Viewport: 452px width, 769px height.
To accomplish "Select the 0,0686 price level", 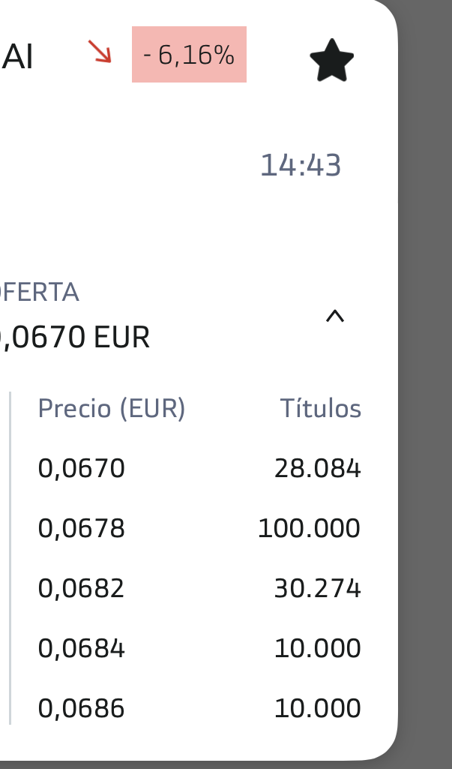I will (81, 709).
